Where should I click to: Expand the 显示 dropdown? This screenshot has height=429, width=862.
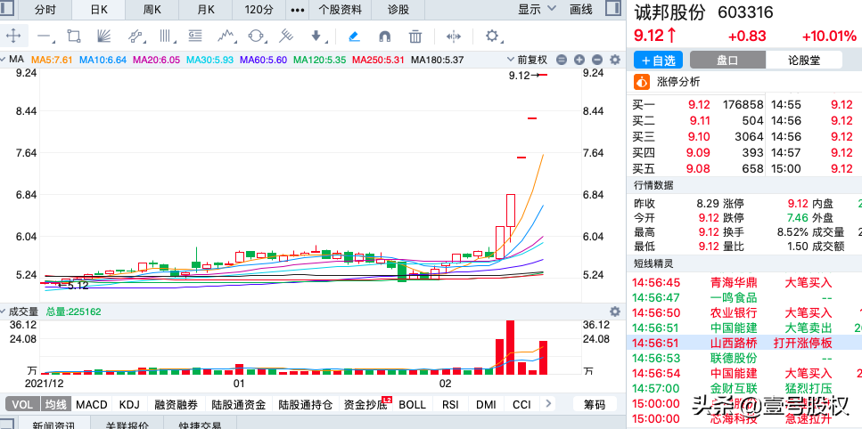538,9
